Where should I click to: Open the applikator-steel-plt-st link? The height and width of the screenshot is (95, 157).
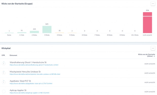point(31,84)
